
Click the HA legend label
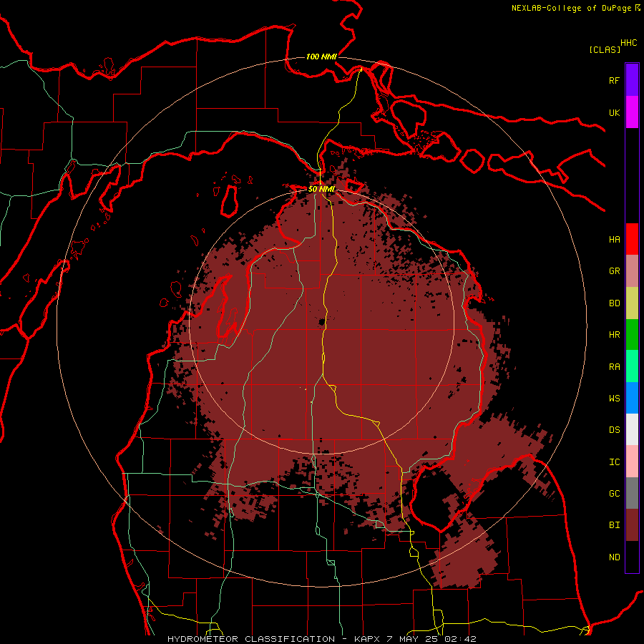(614, 239)
